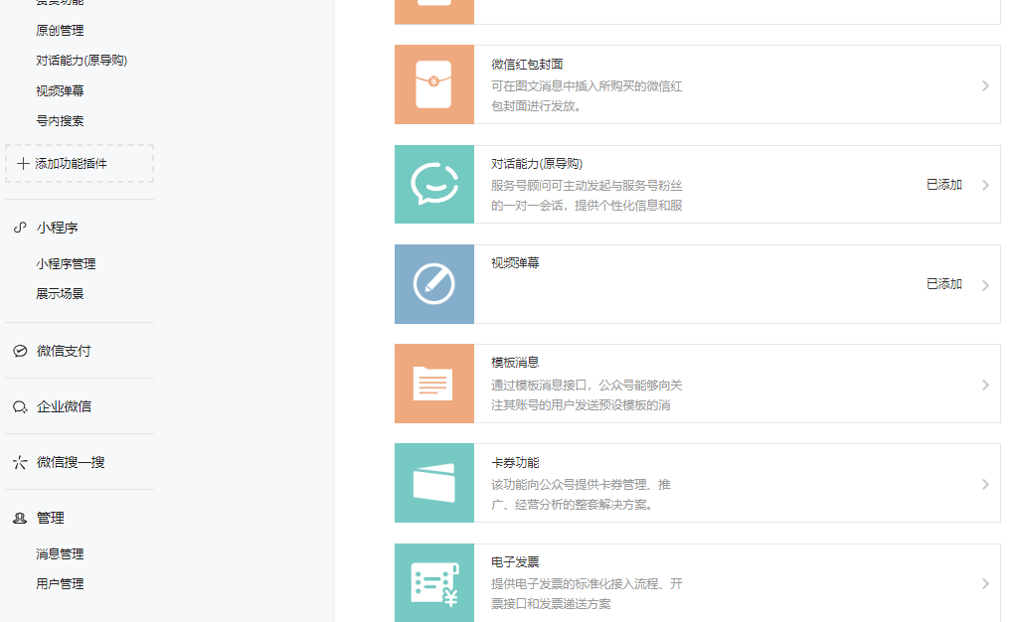This screenshot has width=1014, height=622.
Task: Open the 小程序 section heading
Action: 57,228
